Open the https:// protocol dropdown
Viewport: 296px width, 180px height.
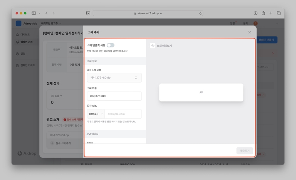coord(96,114)
